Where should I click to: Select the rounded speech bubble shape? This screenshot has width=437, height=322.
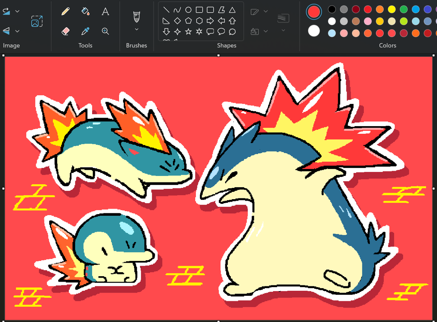221,32
